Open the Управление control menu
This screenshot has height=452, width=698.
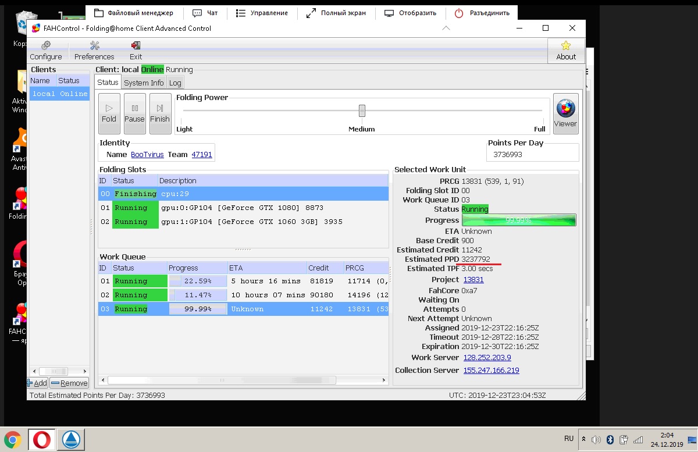point(262,13)
